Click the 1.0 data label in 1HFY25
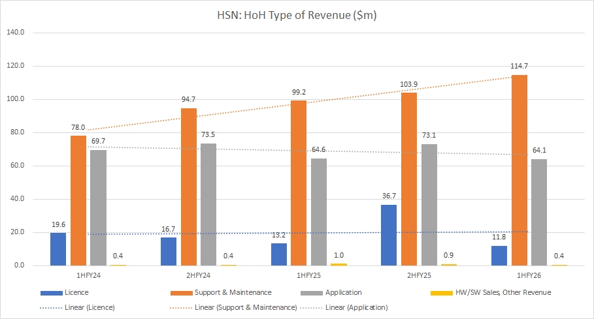 tap(340, 254)
